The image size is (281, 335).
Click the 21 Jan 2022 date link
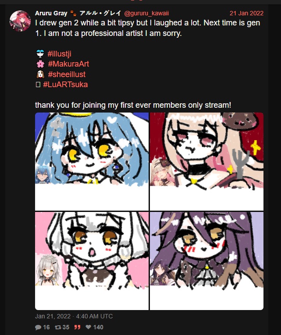[x=246, y=14]
